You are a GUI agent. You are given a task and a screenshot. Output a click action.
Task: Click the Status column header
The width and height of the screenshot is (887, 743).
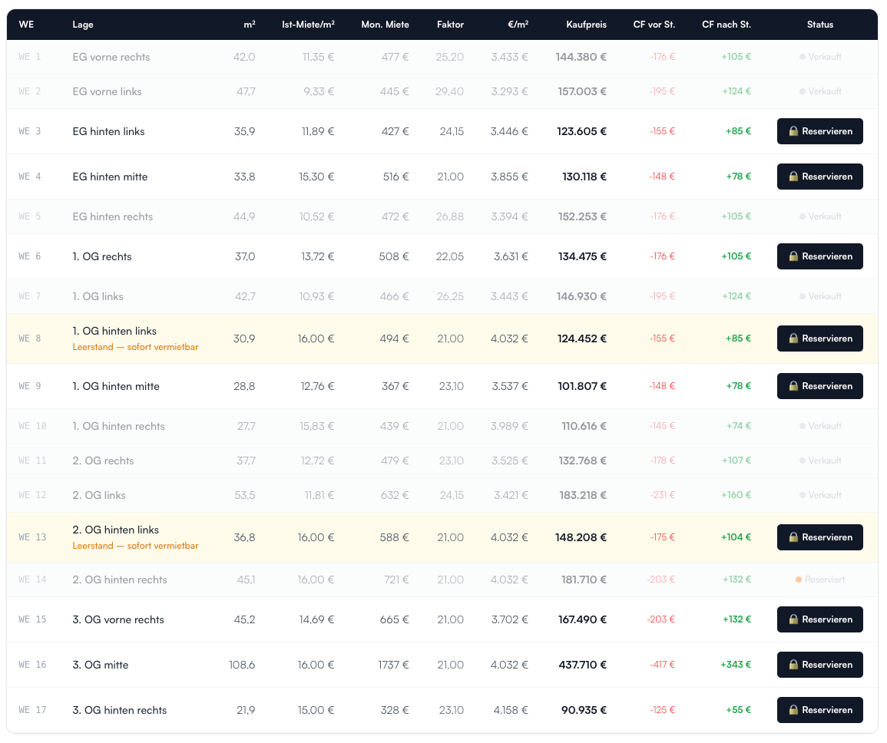click(819, 25)
